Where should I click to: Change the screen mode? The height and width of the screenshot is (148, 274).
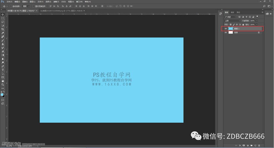(x=3, y=104)
